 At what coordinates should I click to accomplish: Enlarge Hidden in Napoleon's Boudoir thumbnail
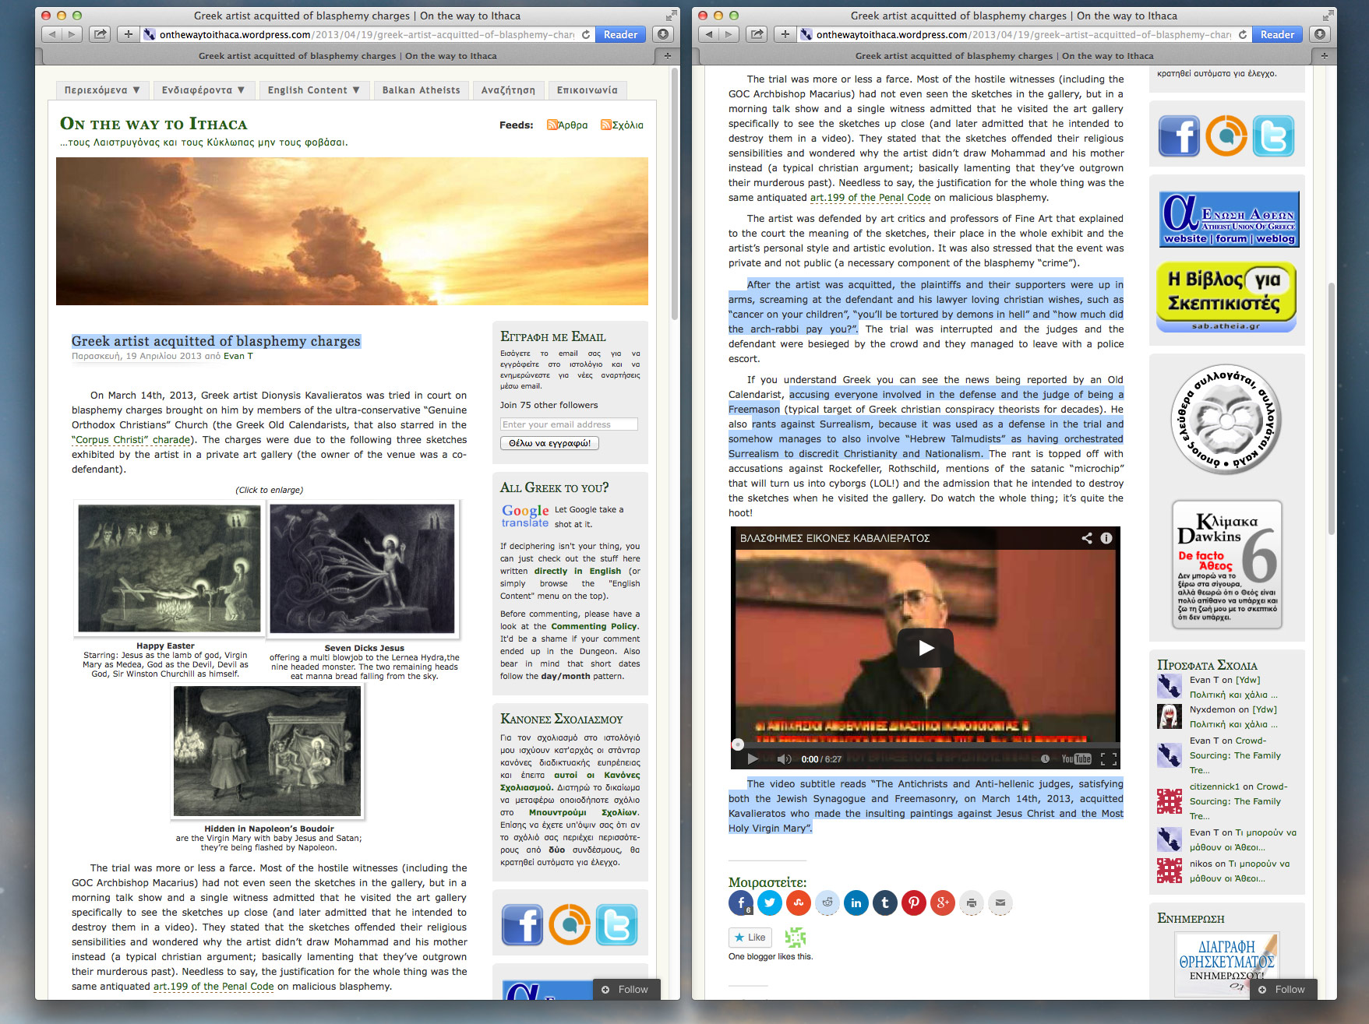point(267,751)
